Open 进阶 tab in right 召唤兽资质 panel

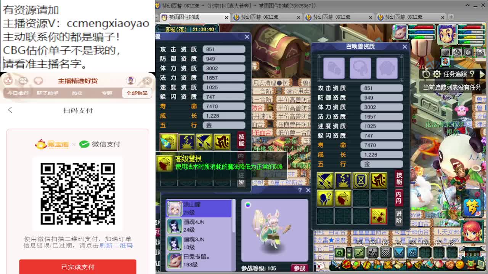[x=399, y=217]
